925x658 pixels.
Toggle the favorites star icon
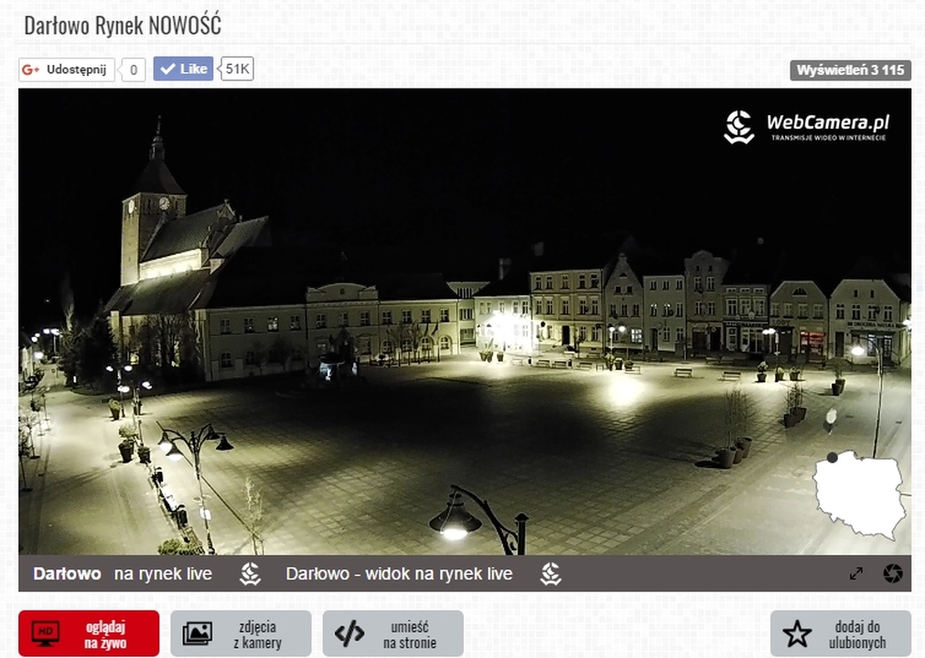(797, 633)
